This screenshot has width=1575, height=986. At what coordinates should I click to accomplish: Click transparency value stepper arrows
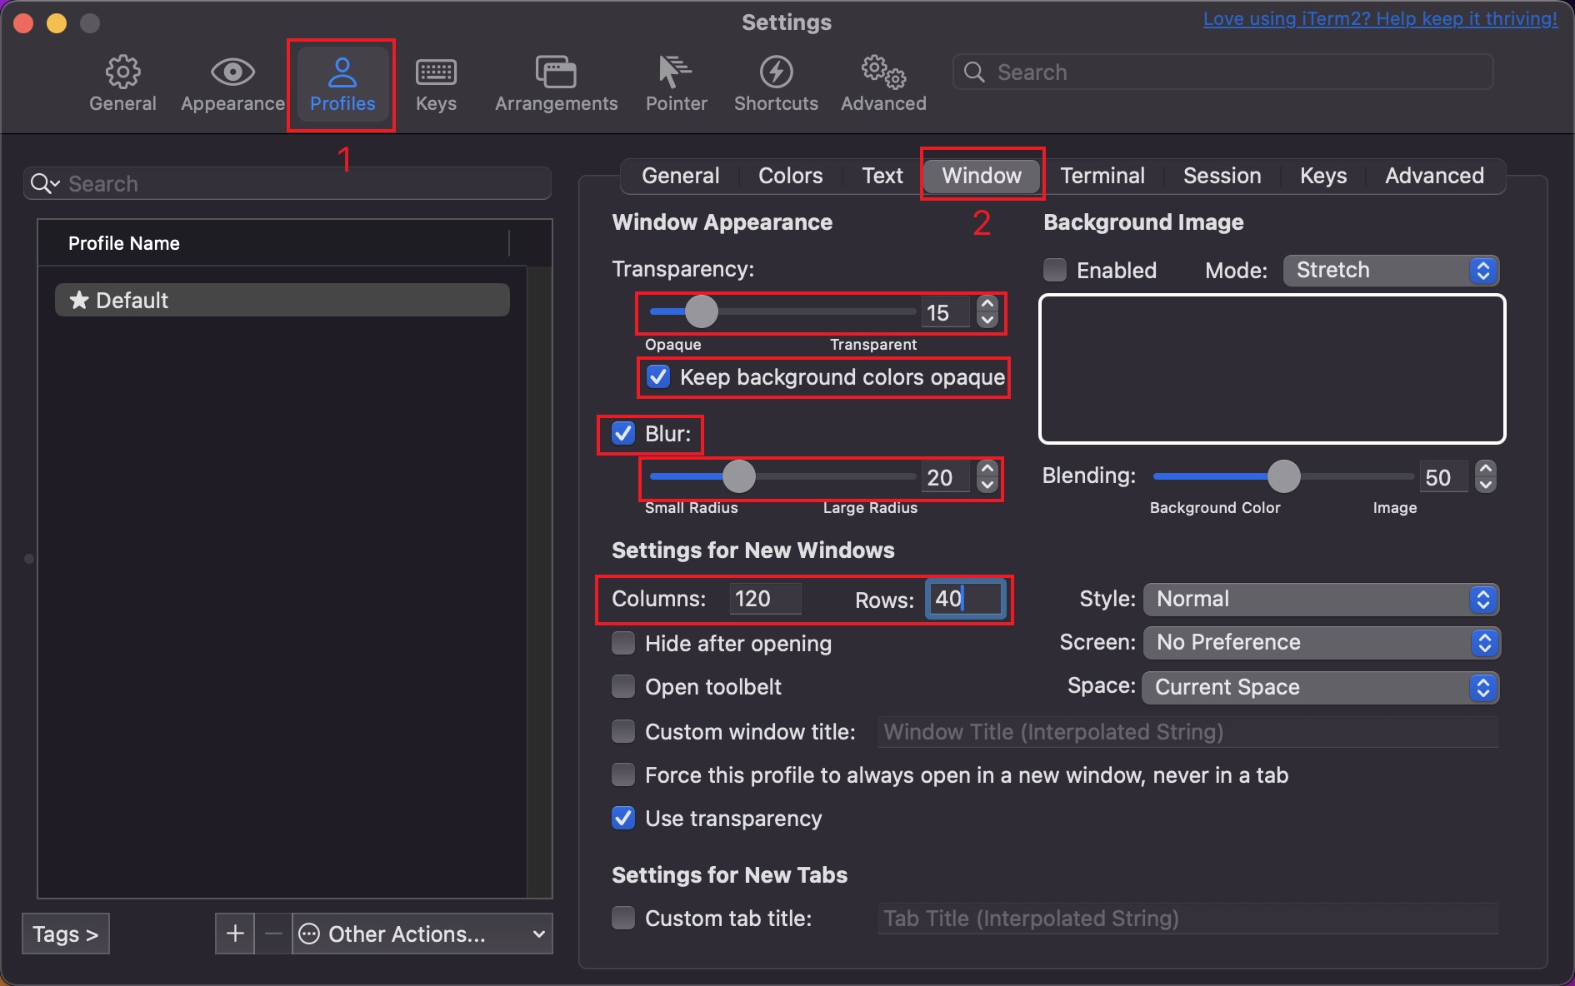click(x=987, y=312)
